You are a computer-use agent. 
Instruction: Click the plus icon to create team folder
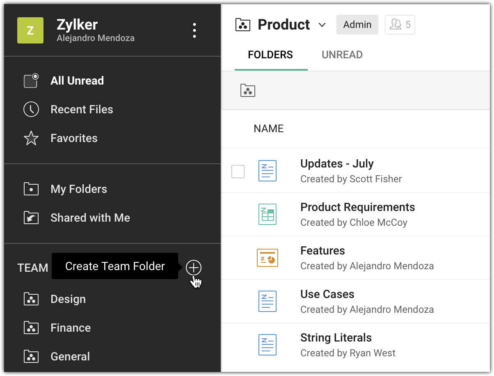pos(194,268)
